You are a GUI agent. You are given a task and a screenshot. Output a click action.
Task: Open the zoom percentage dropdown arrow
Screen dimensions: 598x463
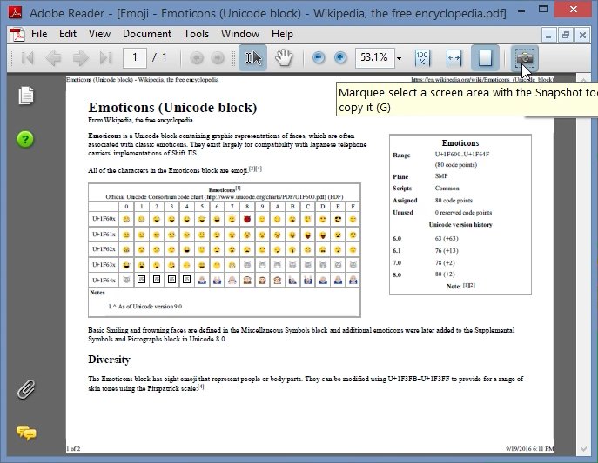click(399, 58)
